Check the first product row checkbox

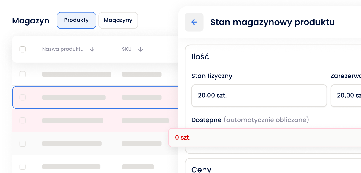pyautogui.click(x=23, y=74)
